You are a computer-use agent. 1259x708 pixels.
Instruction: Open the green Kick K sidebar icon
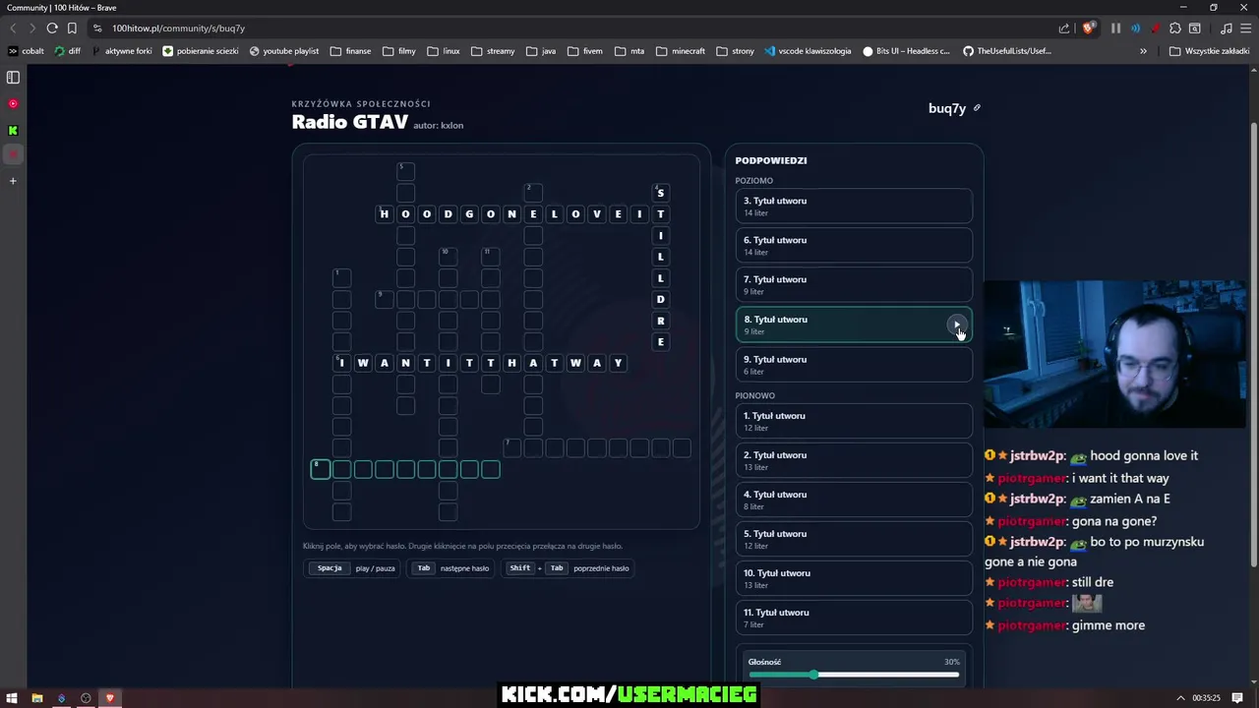[13, 130]
